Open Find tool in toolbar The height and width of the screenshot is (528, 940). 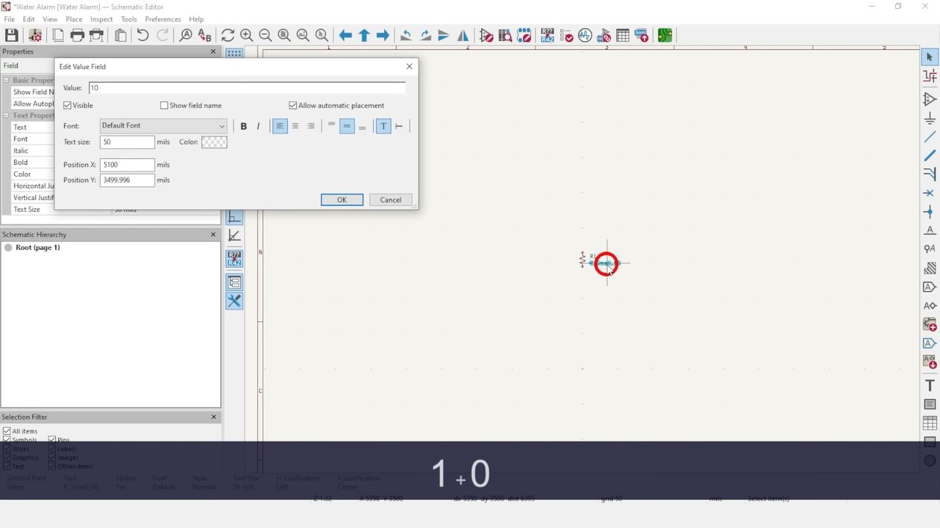(186, 35)
